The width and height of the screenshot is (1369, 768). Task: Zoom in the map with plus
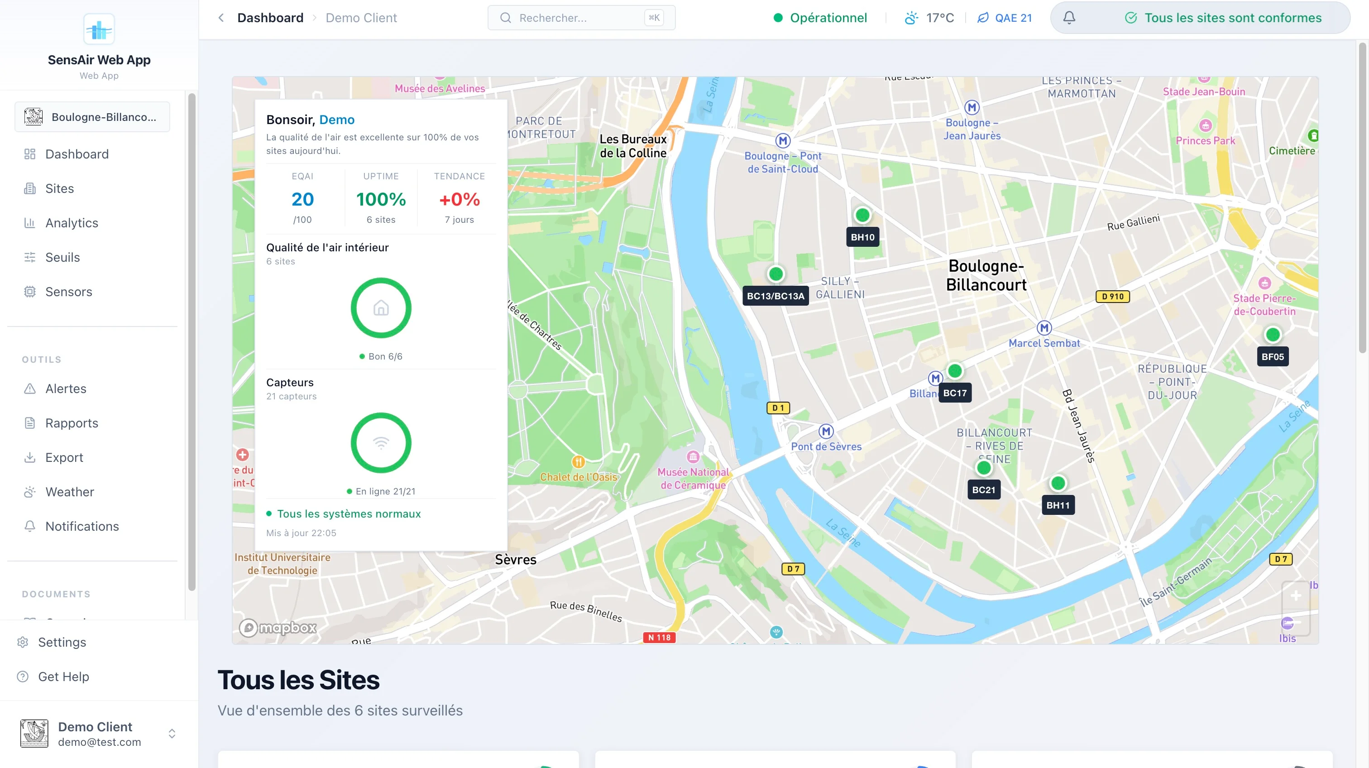pyautogui.click(x=1296, y=596)
